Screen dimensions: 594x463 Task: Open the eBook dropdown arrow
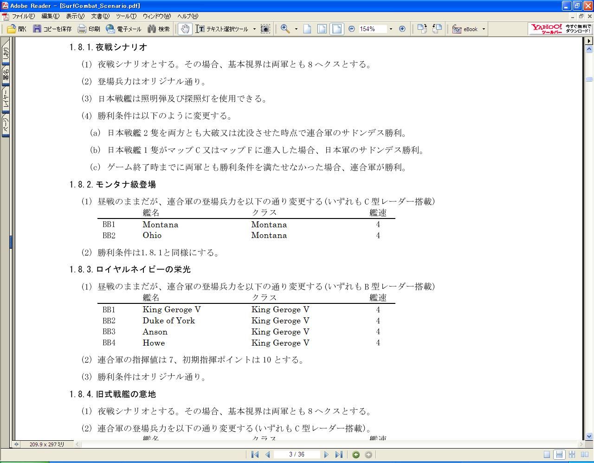tap(484, 29)
